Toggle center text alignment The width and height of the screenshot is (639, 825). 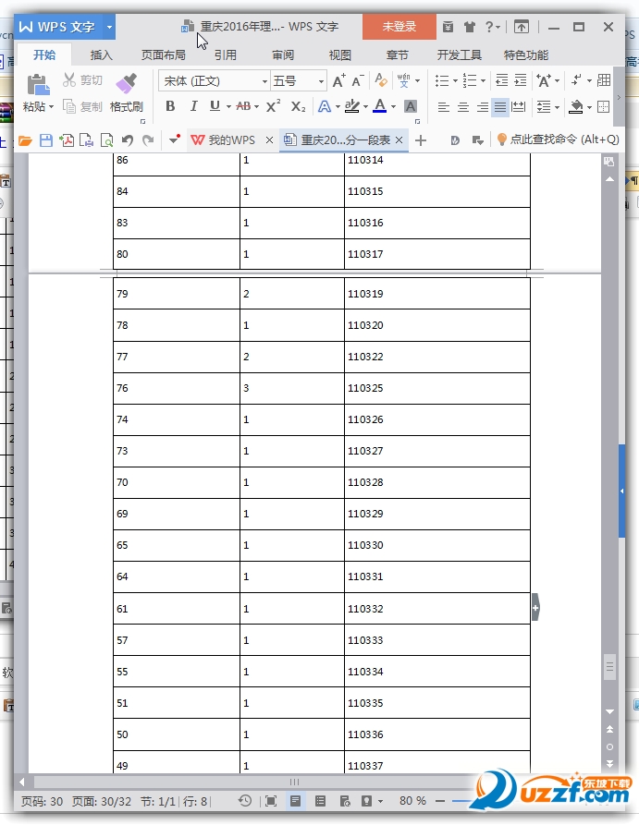click(463, 107)
